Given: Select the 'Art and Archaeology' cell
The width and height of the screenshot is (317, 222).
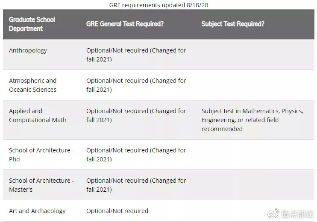Looking at the screenshot, I should point(37,211).
